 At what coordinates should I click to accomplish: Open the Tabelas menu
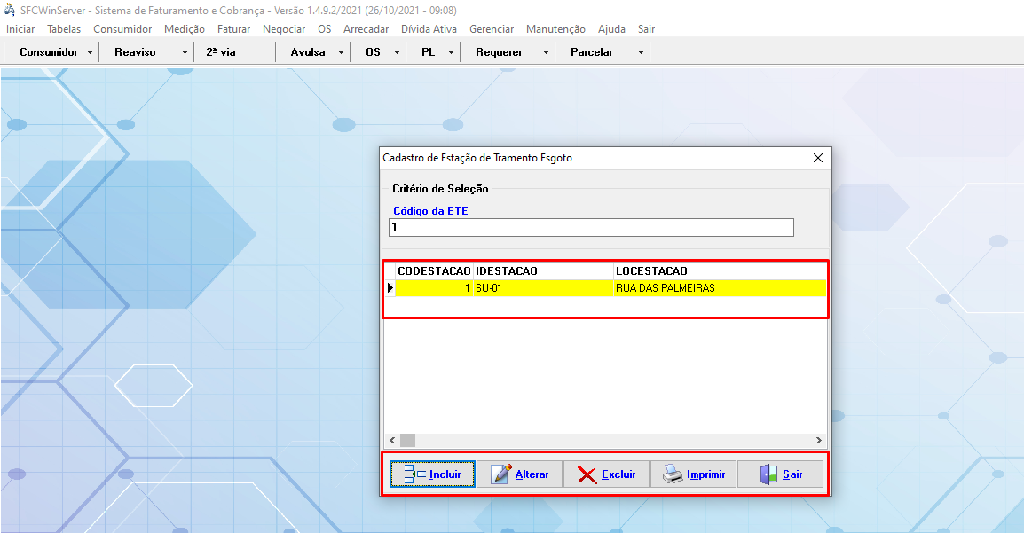[x=64, y=29]
